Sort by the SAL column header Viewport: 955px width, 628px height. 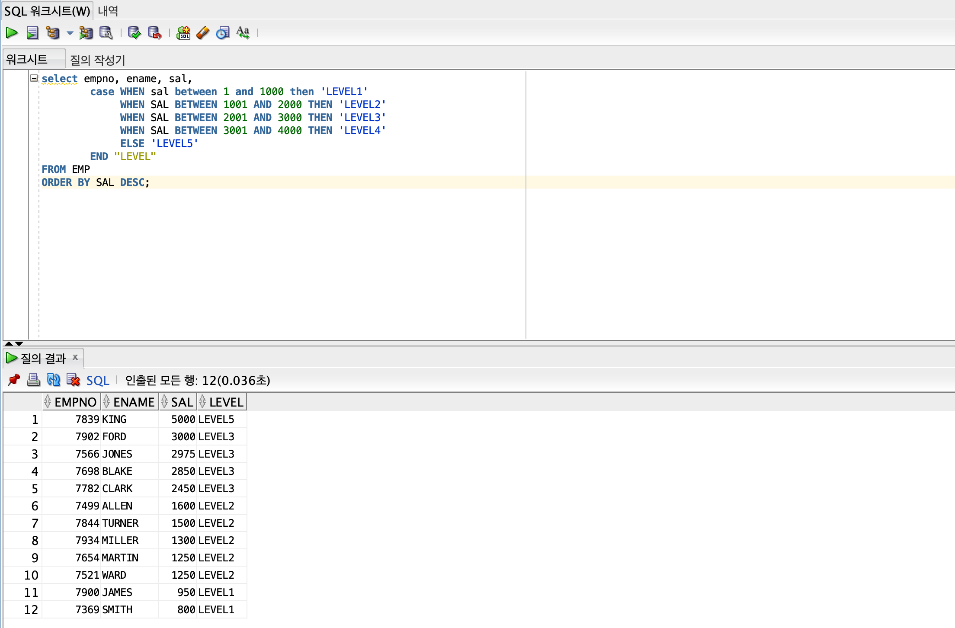point(182,402)
